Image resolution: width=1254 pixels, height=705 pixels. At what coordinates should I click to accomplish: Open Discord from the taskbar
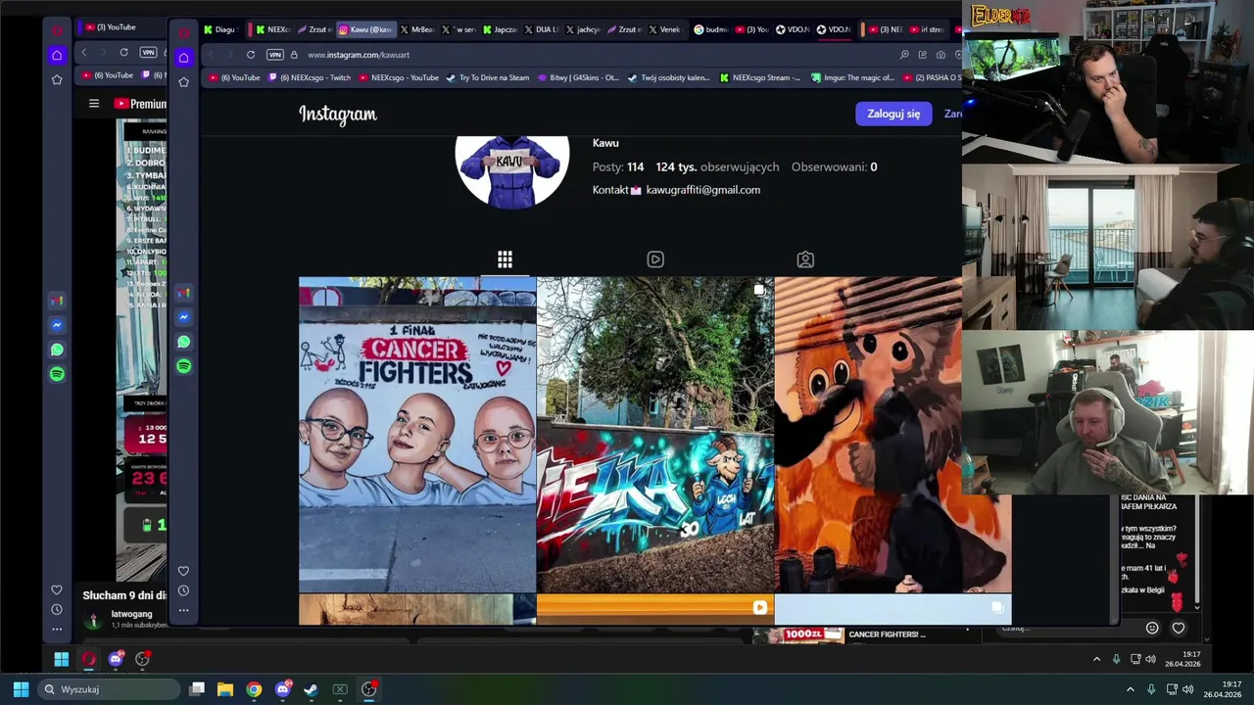point(283,689)
